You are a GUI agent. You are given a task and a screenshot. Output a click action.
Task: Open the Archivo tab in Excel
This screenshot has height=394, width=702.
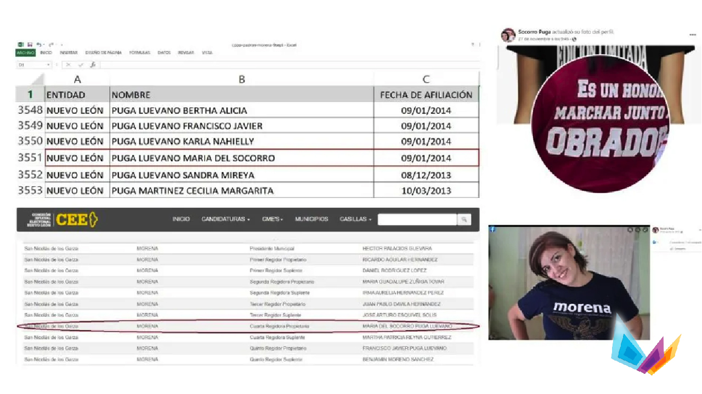[x=25, y=53]
